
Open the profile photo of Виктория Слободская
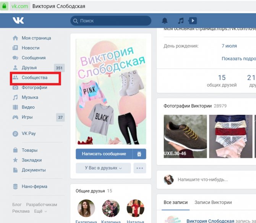pyautogui.click(x=111, y=92)
